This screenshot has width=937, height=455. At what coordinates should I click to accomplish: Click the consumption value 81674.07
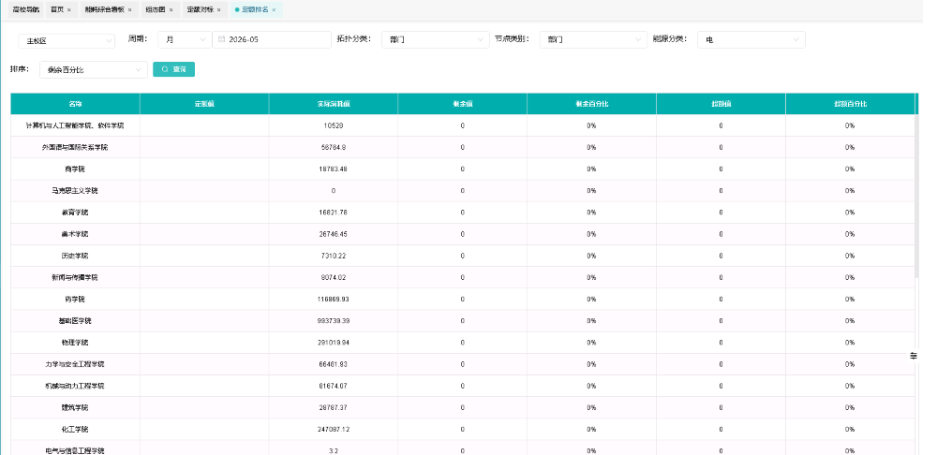click(334, 386)
